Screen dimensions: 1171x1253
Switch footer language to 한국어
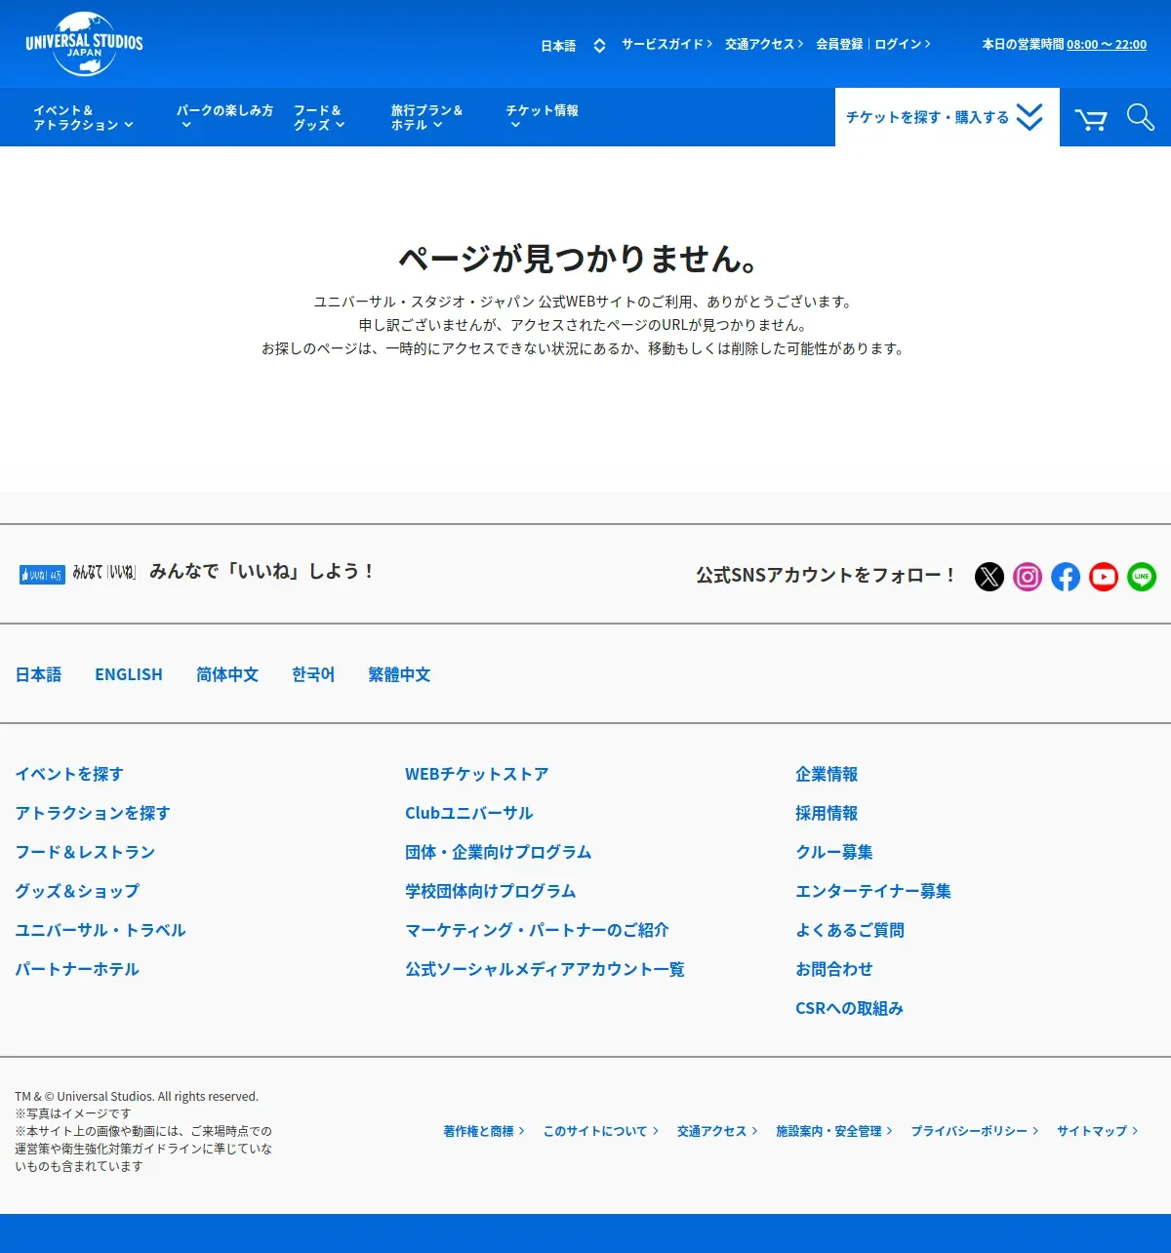coord(313,674)
